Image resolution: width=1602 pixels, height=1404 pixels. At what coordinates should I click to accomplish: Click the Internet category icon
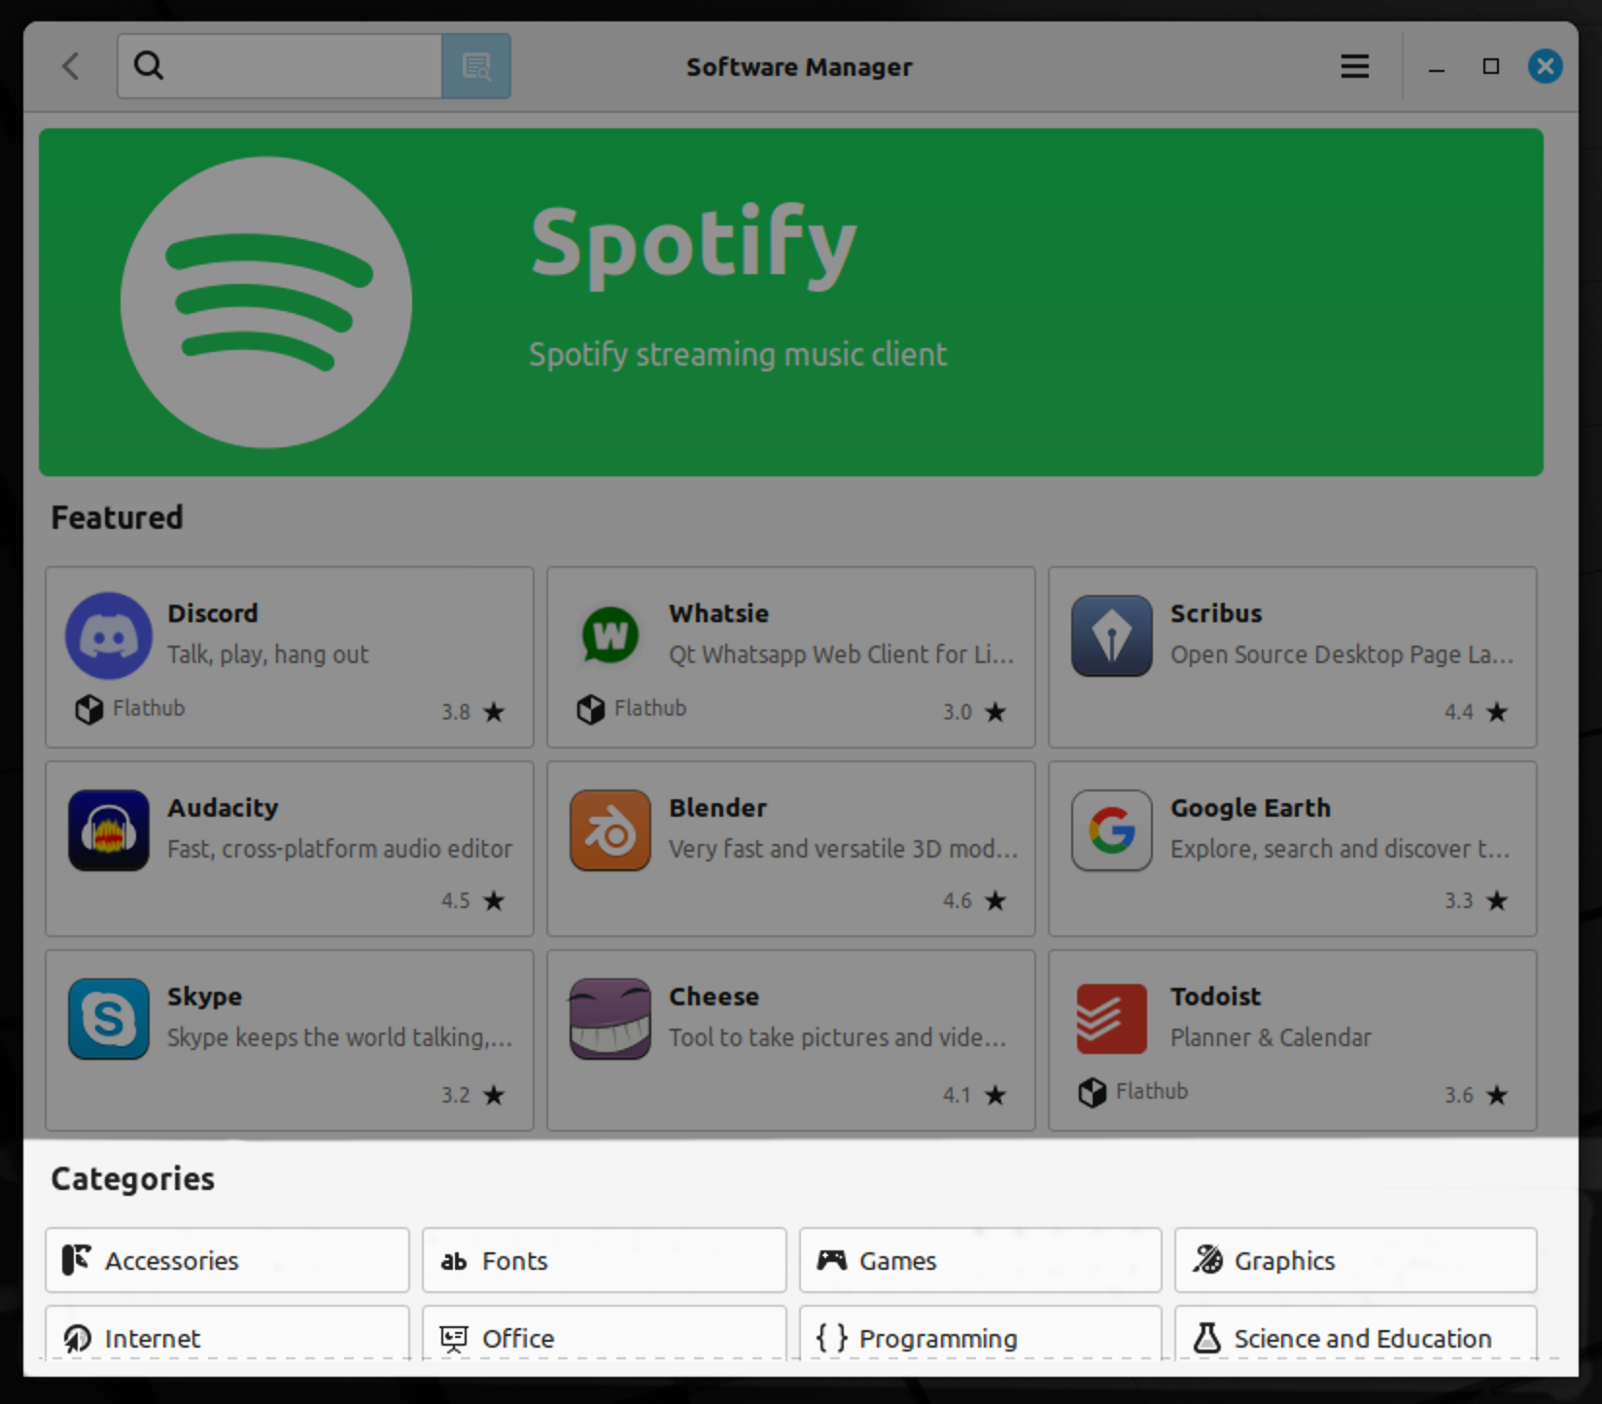coord(77,1339)
